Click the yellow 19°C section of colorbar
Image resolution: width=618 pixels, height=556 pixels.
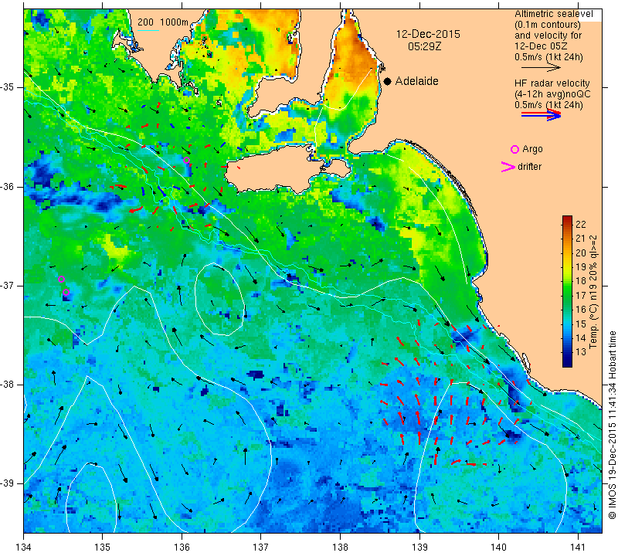[567, 266]
